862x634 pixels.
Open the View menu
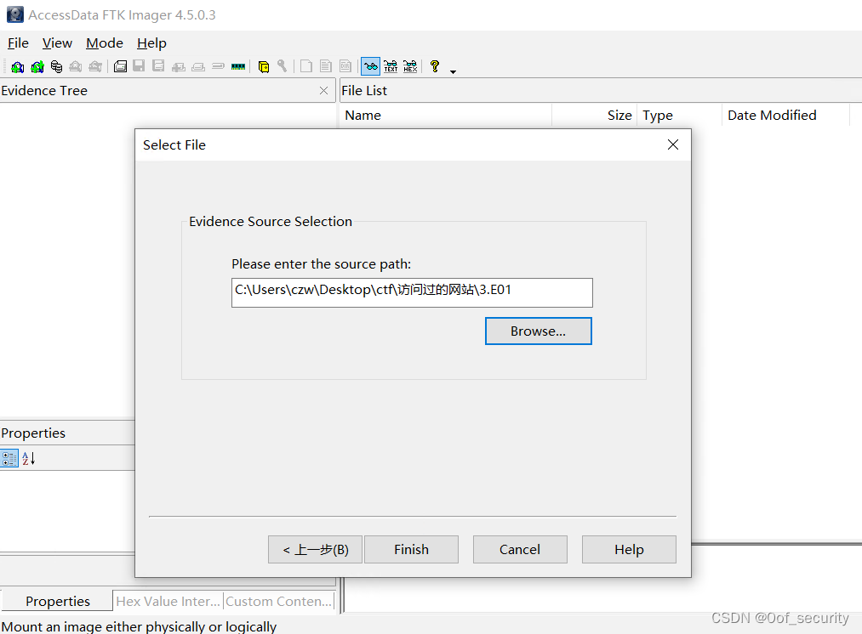point(57,42)
